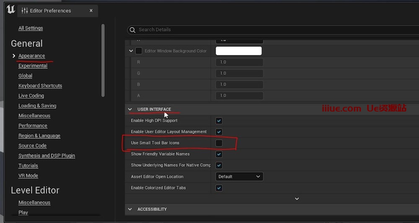Image resolution: width=419 pixels, height=223 pixels.
Task: Click the white background color swatch
Action: (x=238, y=51)
